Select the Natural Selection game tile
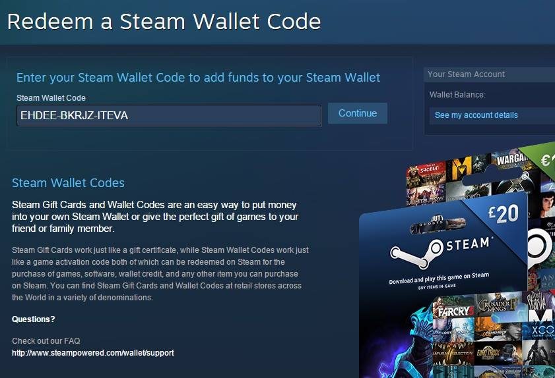The width and height of the screenshot is (555, 378). tap(453, 353)
